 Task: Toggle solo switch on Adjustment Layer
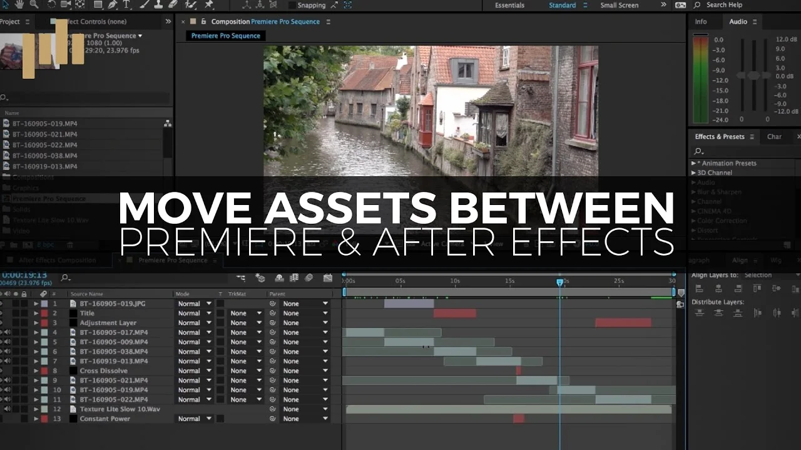(x=16, y=323)
